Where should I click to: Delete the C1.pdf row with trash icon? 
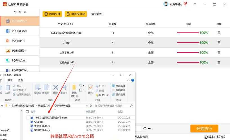(x=219, y=43)
